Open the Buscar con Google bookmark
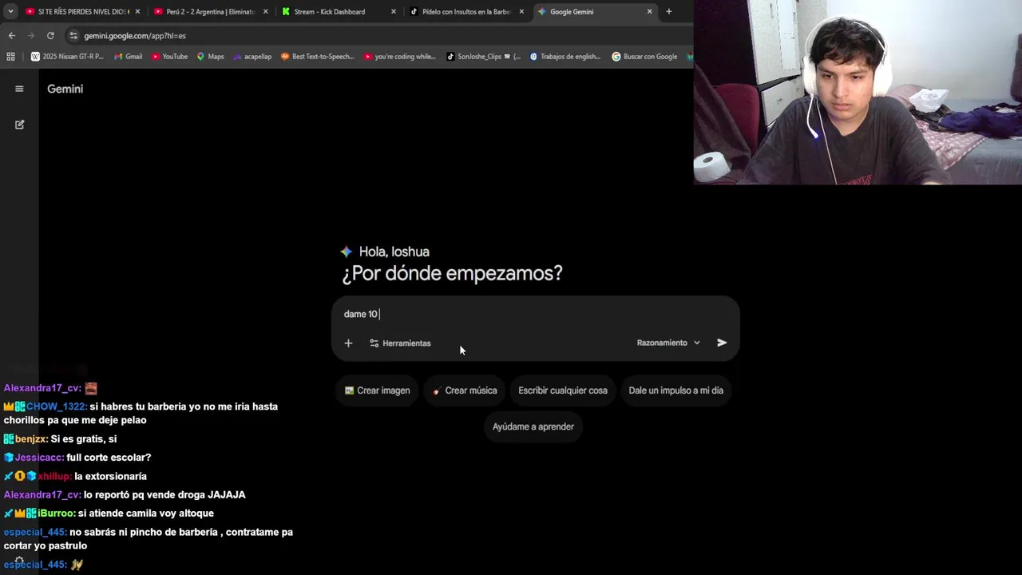Screen dimensions: 1022x575 tap(644, 57)
